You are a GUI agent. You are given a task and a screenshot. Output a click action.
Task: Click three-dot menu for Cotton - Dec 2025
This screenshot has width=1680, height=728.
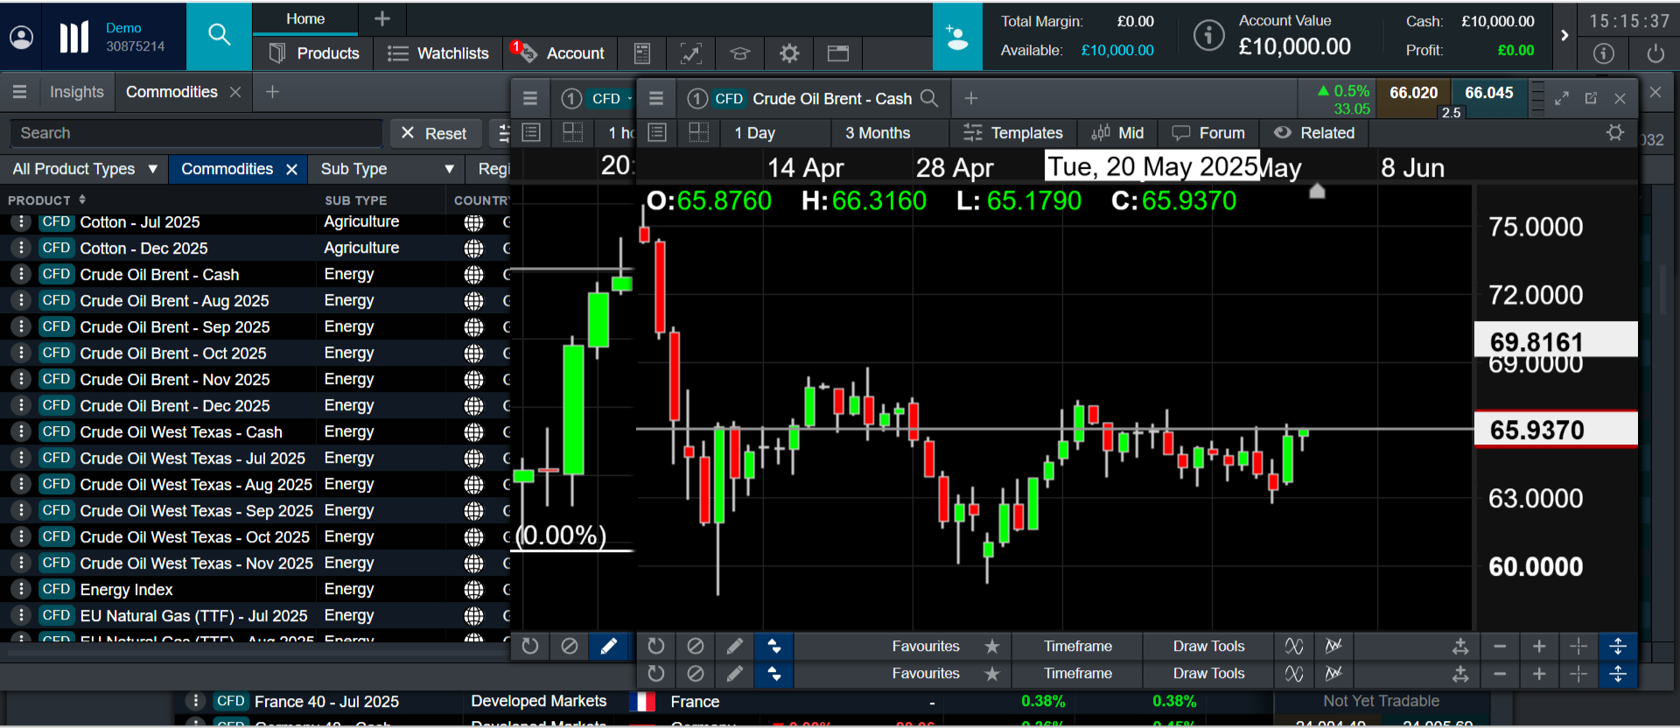click(x=21, y=248)
